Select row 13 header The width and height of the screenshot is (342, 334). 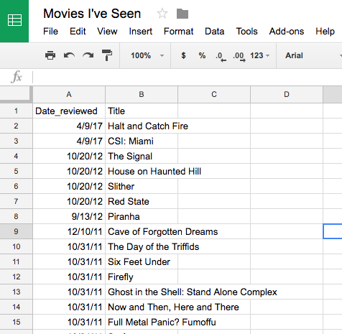16,292
